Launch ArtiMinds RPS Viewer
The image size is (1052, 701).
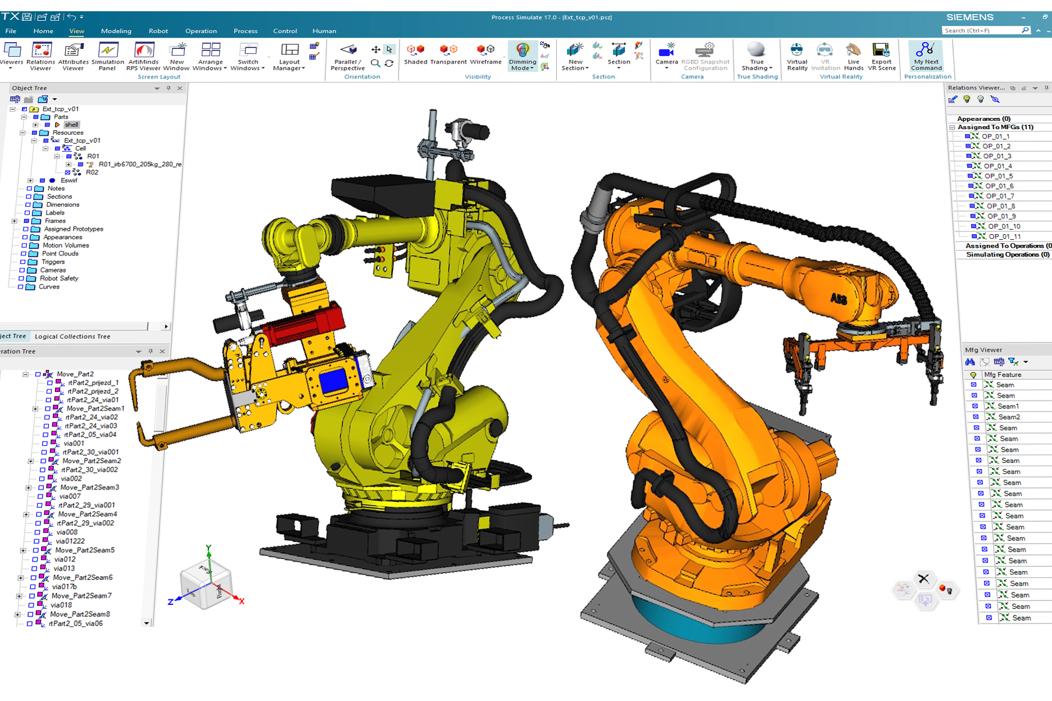pos(143,57)
